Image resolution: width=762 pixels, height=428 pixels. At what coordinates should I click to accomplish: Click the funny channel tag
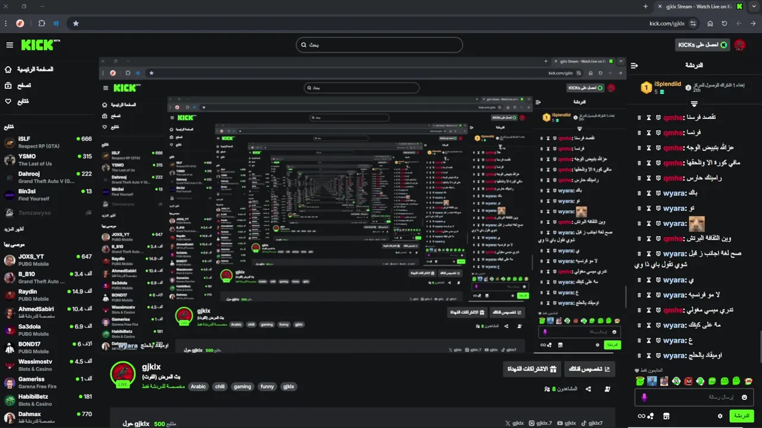click(267, 386)
